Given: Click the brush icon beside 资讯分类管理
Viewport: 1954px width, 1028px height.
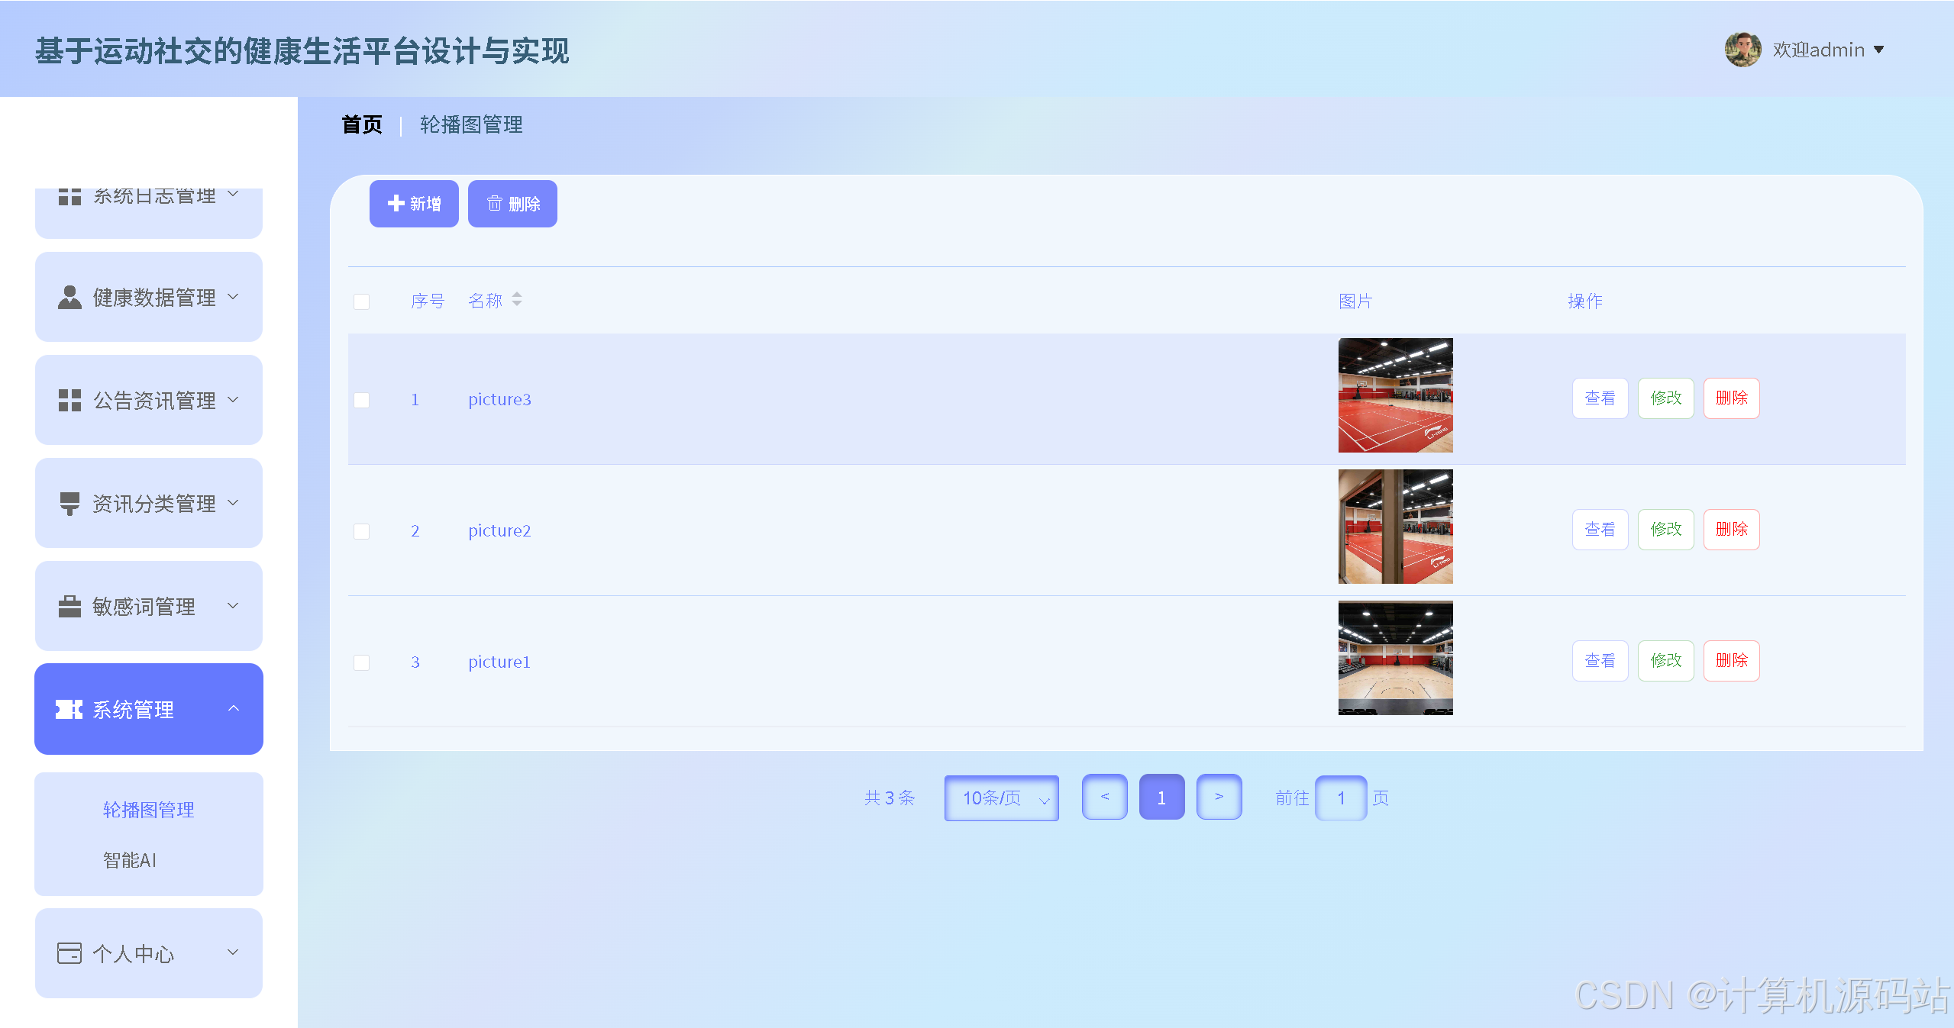Looking at the screenshot, I should [69, 503].
